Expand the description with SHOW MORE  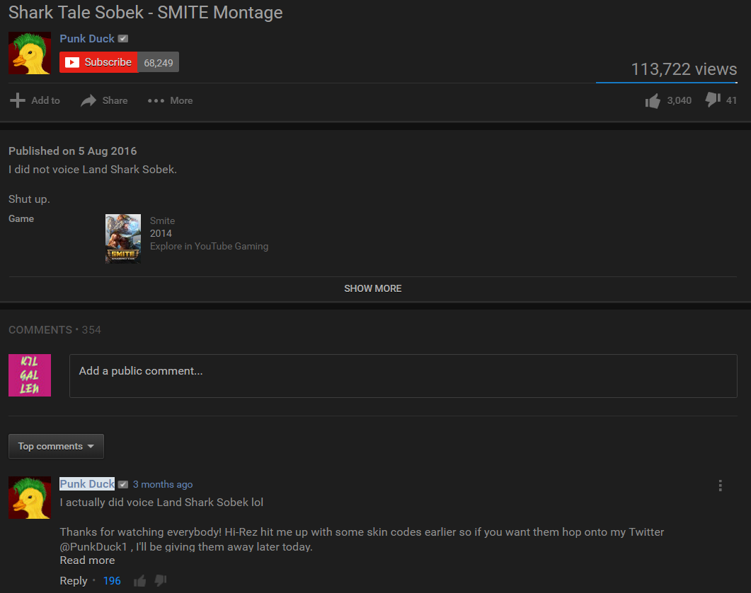pyautogui.click(x=372, y=288)
